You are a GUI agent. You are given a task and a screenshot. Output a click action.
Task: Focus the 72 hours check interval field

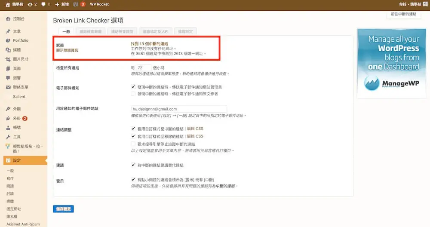point(144,68)
